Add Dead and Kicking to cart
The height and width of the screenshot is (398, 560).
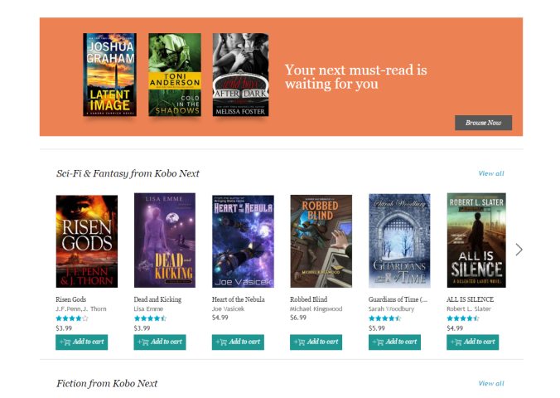coord(159,342)
